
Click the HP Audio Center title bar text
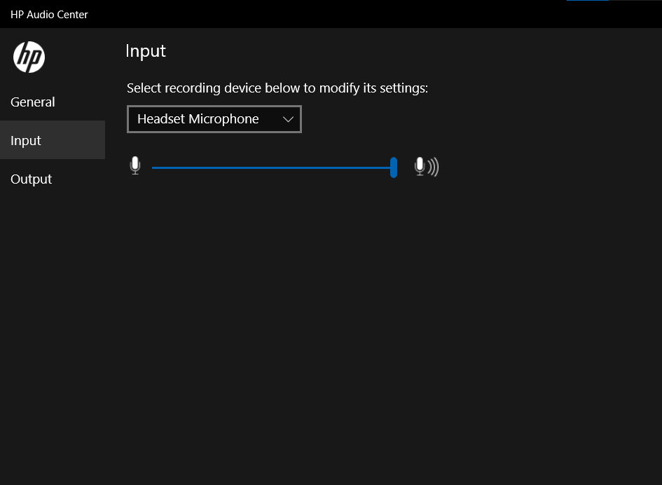[49, 14]
